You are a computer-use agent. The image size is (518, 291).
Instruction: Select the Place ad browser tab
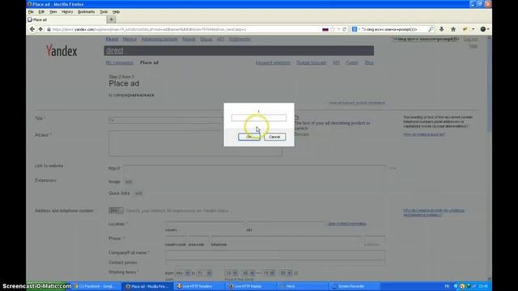tap(66, 19)
